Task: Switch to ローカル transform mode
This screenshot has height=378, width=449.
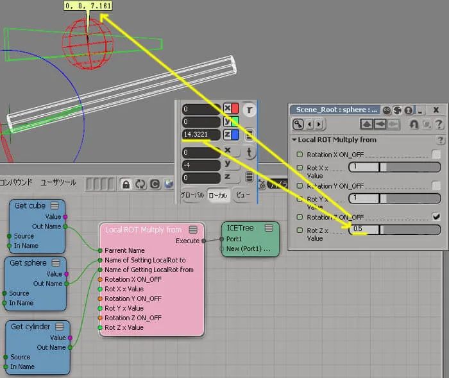Action: 218,196
